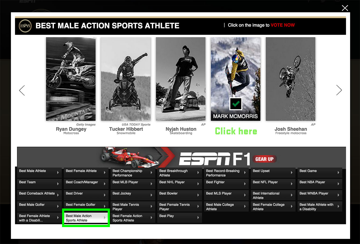The width and height of the screenshot is (360, 244).
Task: Select the Best Team category
Action: [39, 184]
